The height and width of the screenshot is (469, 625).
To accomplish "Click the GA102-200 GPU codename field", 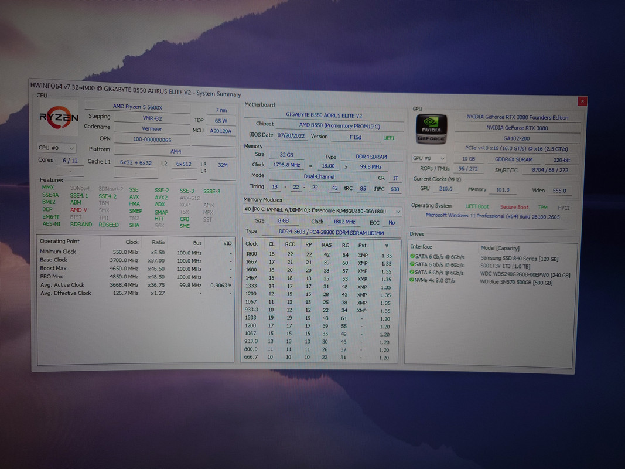I will coord(517,138).
